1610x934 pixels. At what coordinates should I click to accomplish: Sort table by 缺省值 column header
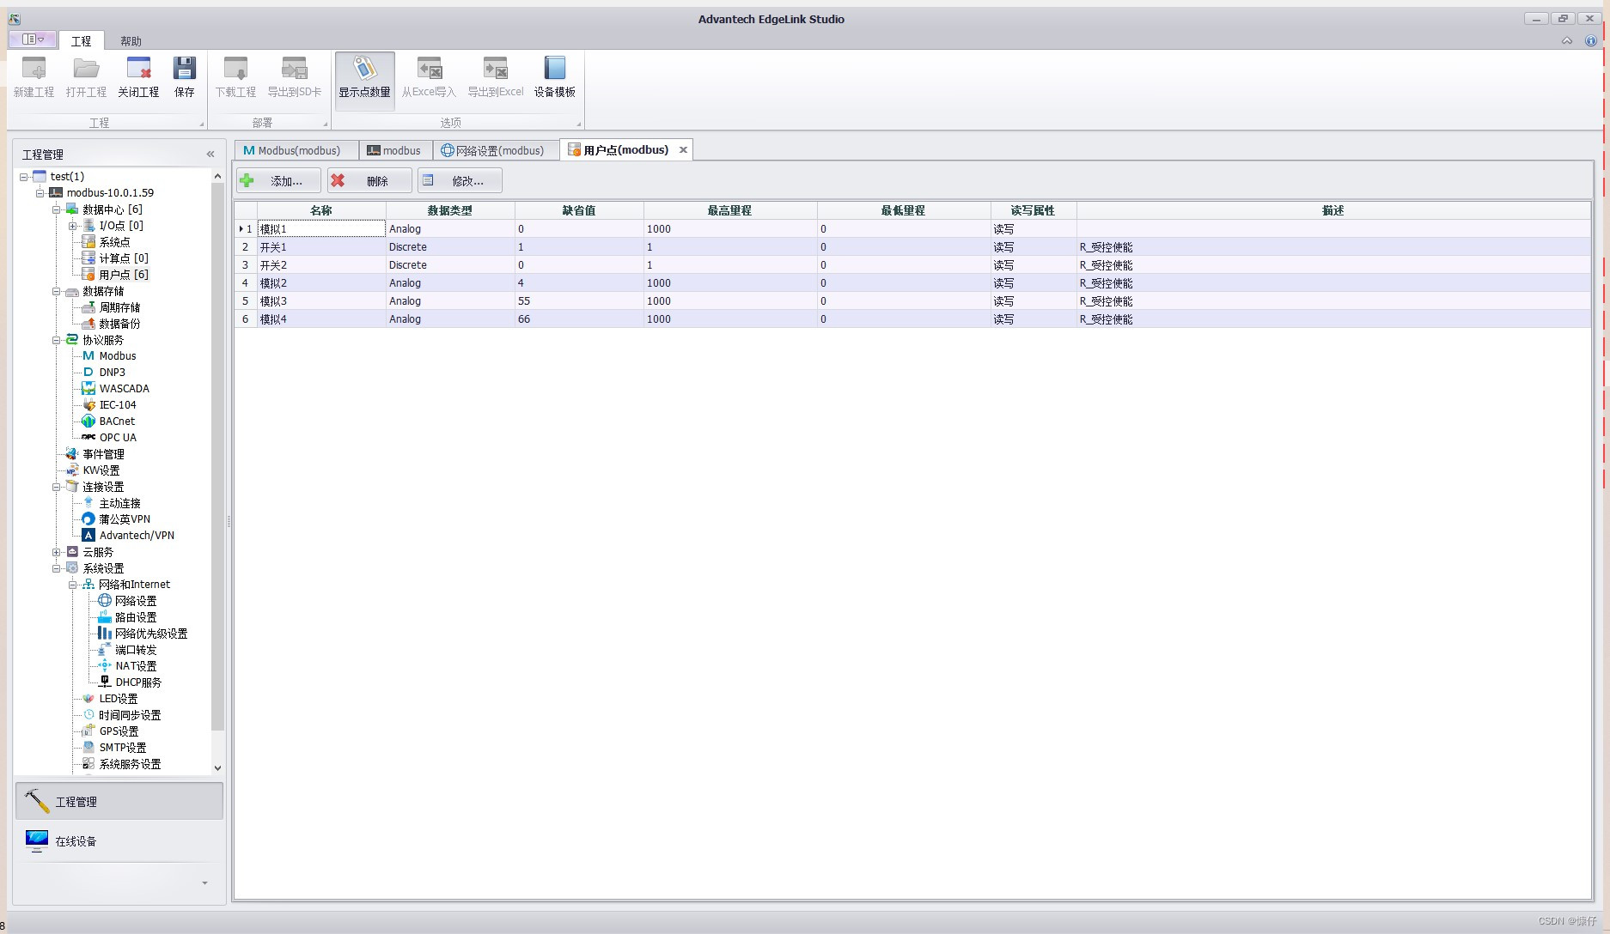point(579,210)
